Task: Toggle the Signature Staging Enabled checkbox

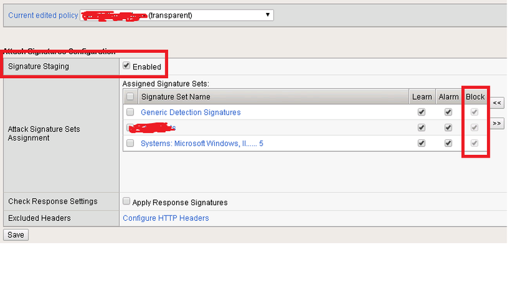Action: click(x=126, y=66)
